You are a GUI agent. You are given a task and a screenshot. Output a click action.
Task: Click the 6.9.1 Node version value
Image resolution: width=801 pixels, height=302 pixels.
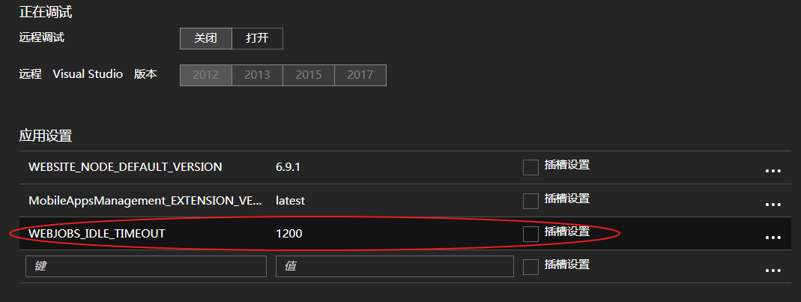[x=288, y=167]
